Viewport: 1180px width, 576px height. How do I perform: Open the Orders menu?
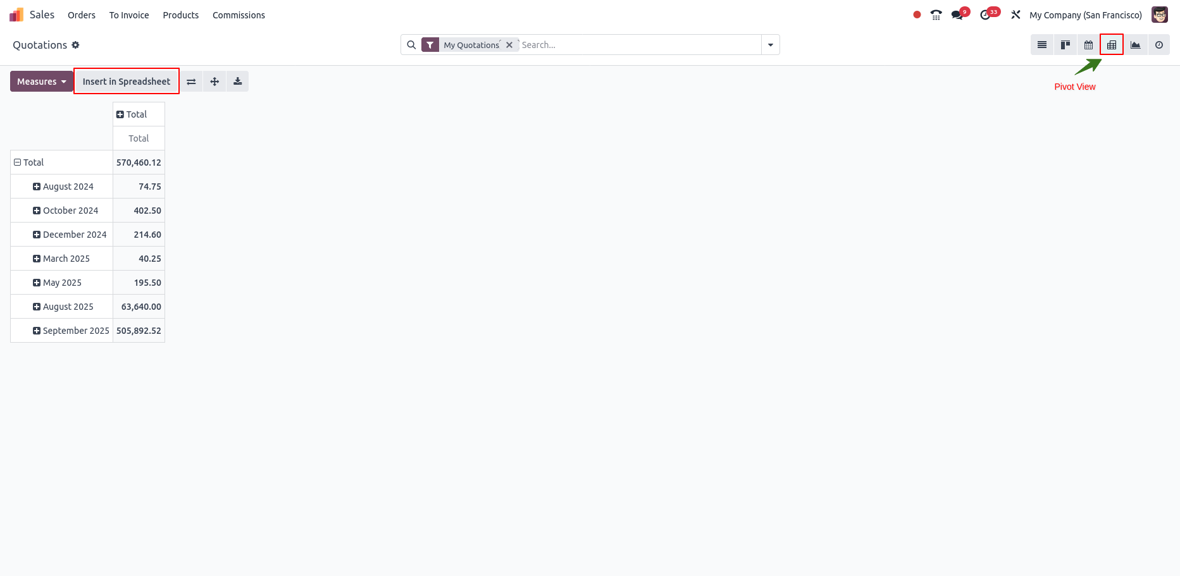pos(82,15)
